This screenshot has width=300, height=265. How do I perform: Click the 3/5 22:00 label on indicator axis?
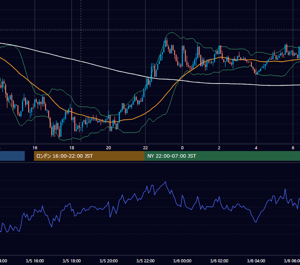(146, 261)
